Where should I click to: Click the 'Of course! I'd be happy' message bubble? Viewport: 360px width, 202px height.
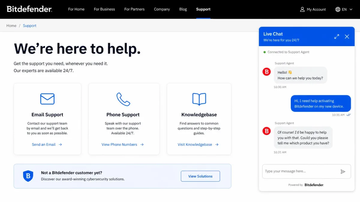303,138
